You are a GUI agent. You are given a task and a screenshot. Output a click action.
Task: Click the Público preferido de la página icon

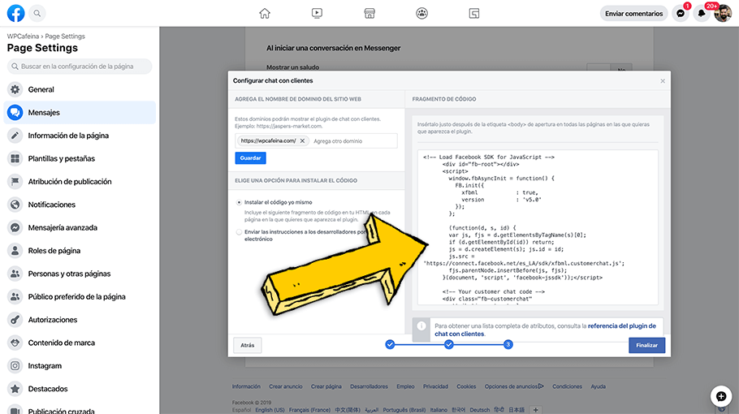[x=15, y=297]
